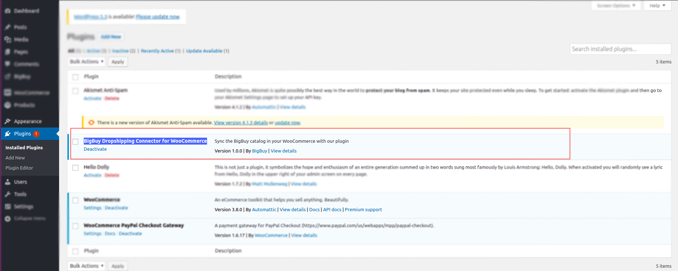Image resolution: width=678 pixels, height=271 pixels.
Task: Open Plugin Editor submenu item
Action: pos(19,168)
